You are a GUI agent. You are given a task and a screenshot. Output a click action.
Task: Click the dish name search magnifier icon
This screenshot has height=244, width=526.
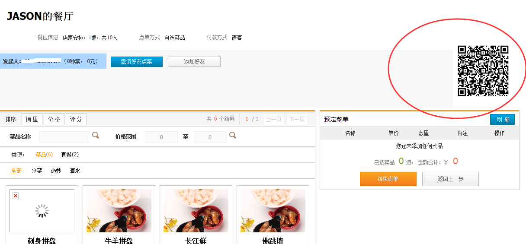[96, 136]
